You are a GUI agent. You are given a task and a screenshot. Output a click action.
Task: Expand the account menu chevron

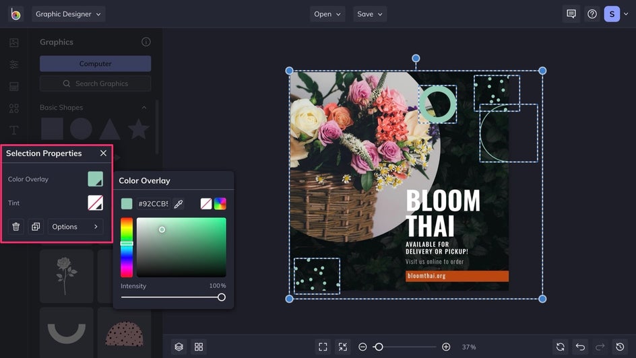click(626, 14)
